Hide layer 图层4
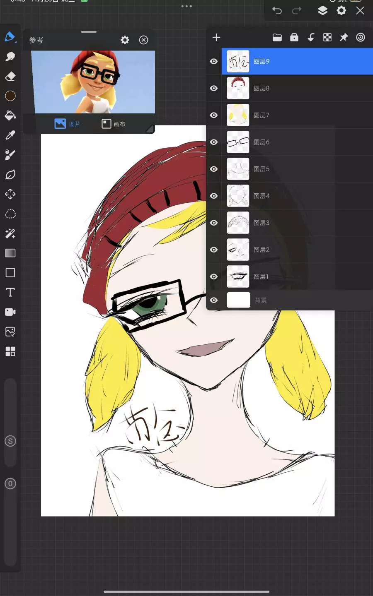This screenshot has height=596, width=373. [x=214, y=196]
